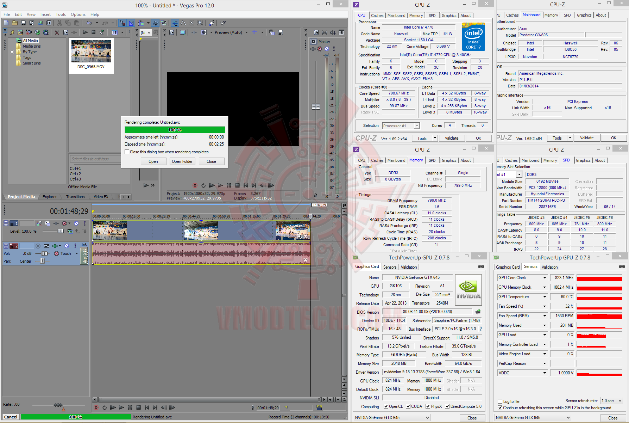Mute audio track 2
The height and width of the screenshot is (423, 629).
tap(67, 246)
